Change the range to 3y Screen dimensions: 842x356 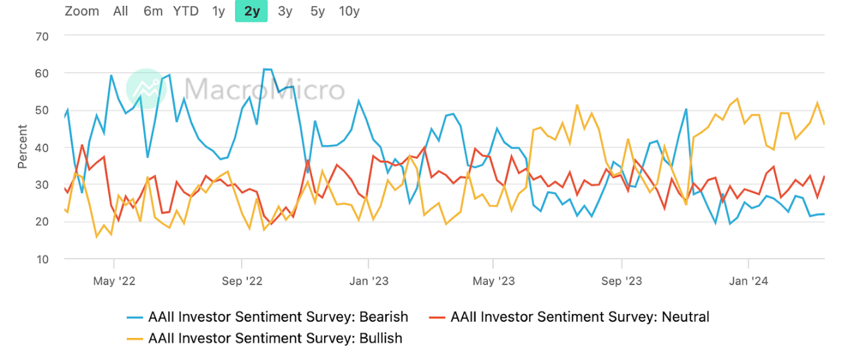click(285, 11)
